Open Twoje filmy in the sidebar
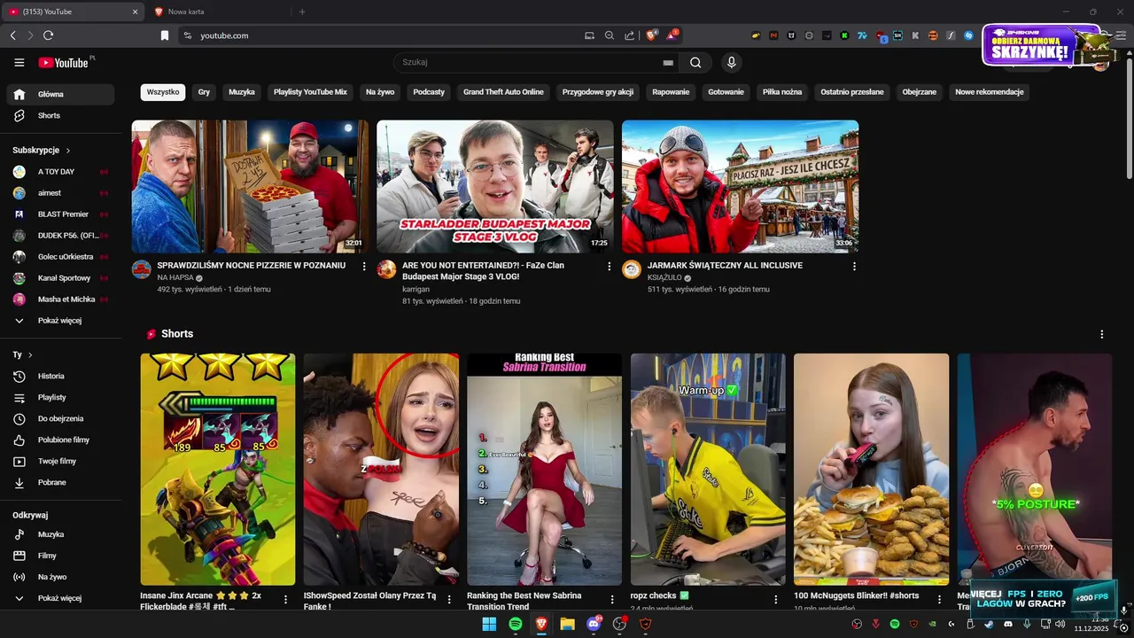The image size is (1134, 638). coord(60,461)
